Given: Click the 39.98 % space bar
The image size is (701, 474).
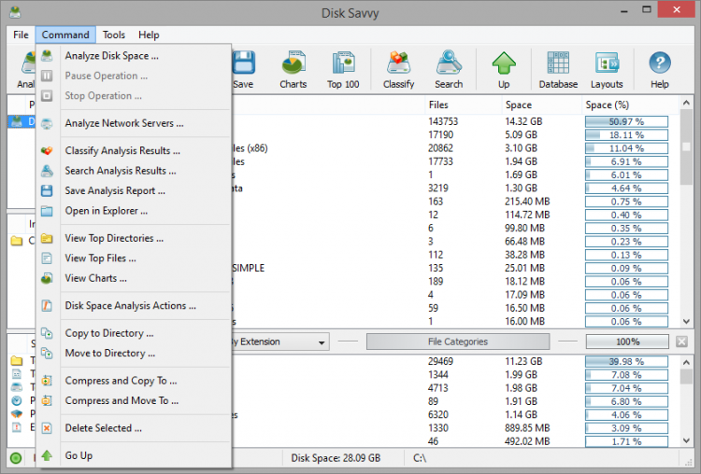Looking at the screenshot, I should pyautogui.click(x=626, y=361).
